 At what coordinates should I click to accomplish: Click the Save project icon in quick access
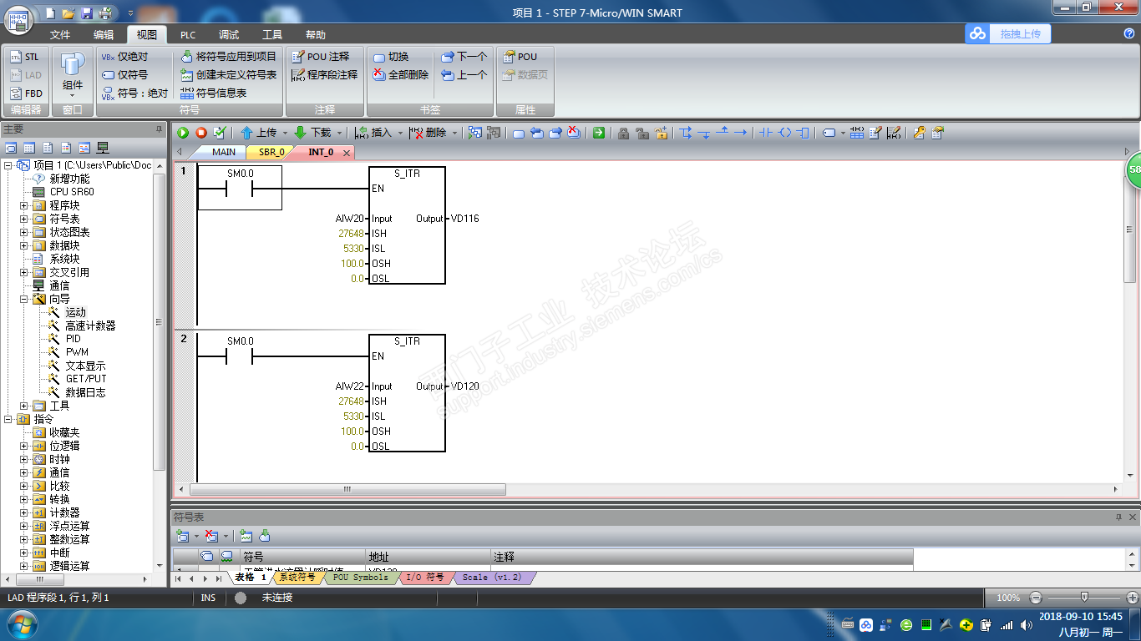(x=87, y=13)
